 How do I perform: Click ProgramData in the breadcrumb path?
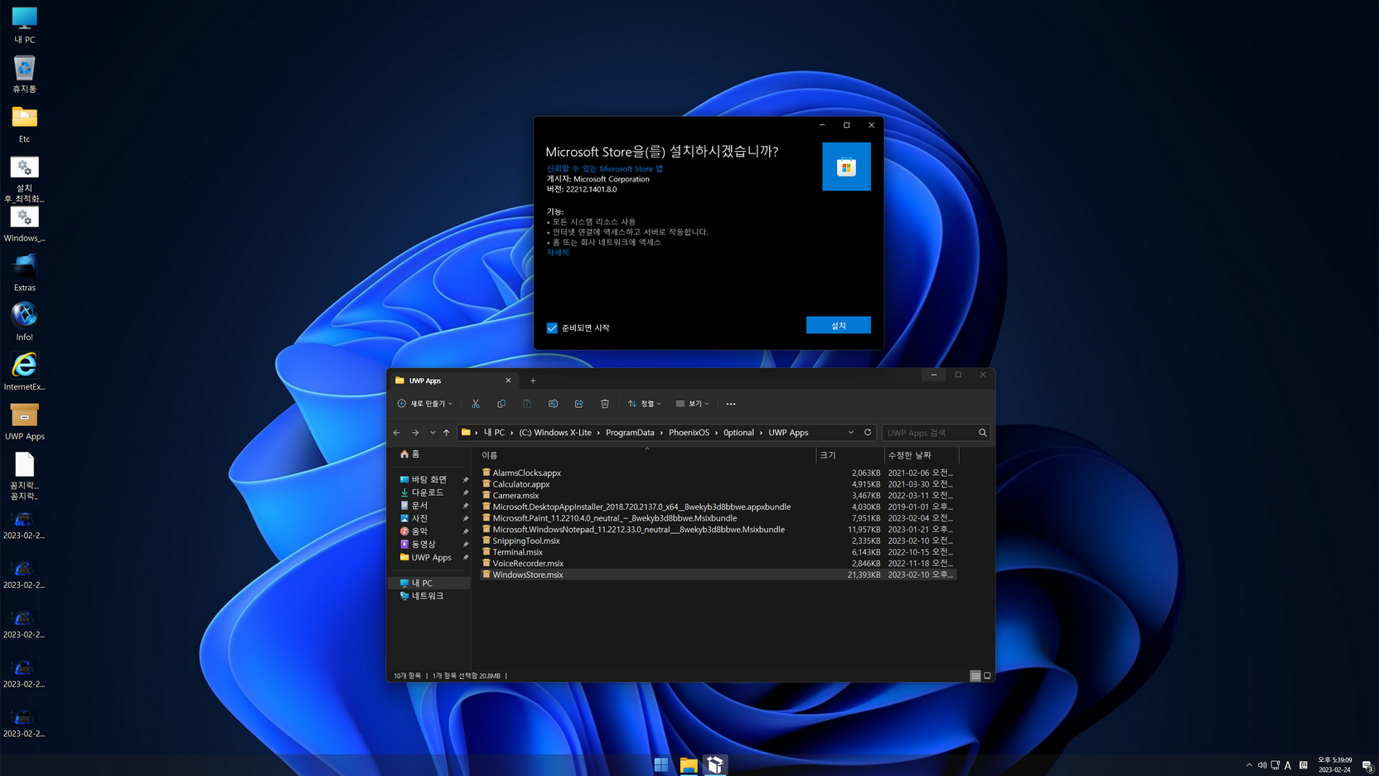[630, 433]
